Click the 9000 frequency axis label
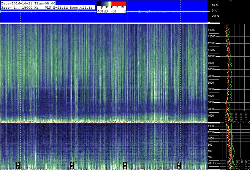The height and width of the screenshot is (170, 250). click(x=211, y=63)
